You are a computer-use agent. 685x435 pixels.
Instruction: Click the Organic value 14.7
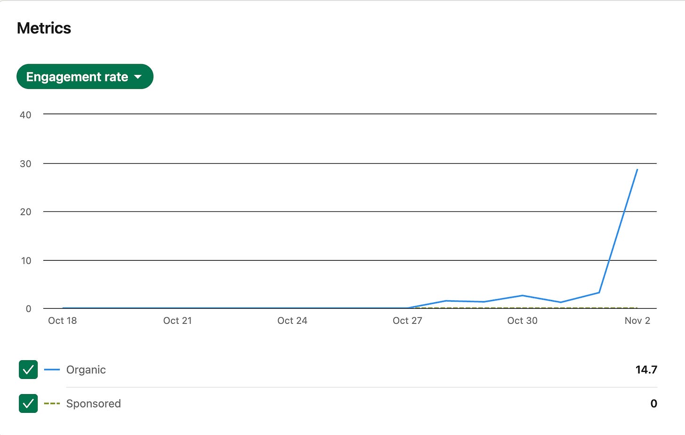click(646, 370)
